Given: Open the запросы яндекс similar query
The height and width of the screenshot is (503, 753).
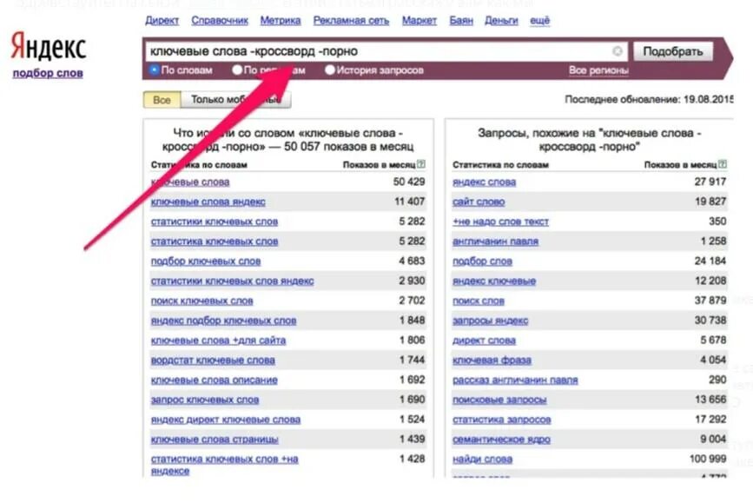Looking at the screenshot, I should (x=491, y=321).
